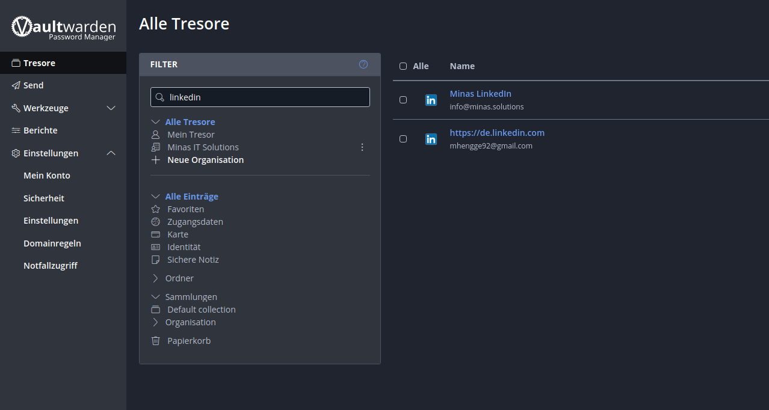
Task: Click the Send paper plane icon
Action: coord(16,85)
